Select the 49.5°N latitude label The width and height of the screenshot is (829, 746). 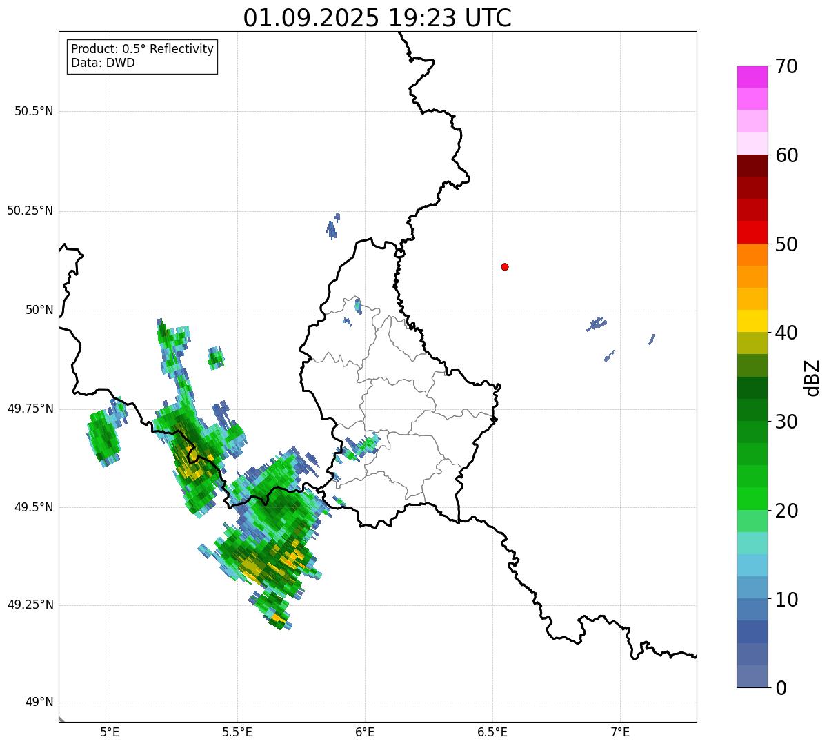(34, 507)
